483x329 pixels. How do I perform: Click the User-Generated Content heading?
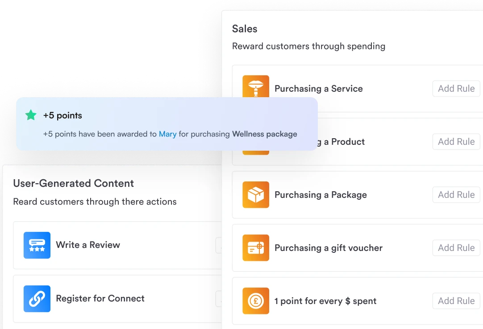(74, 183)
